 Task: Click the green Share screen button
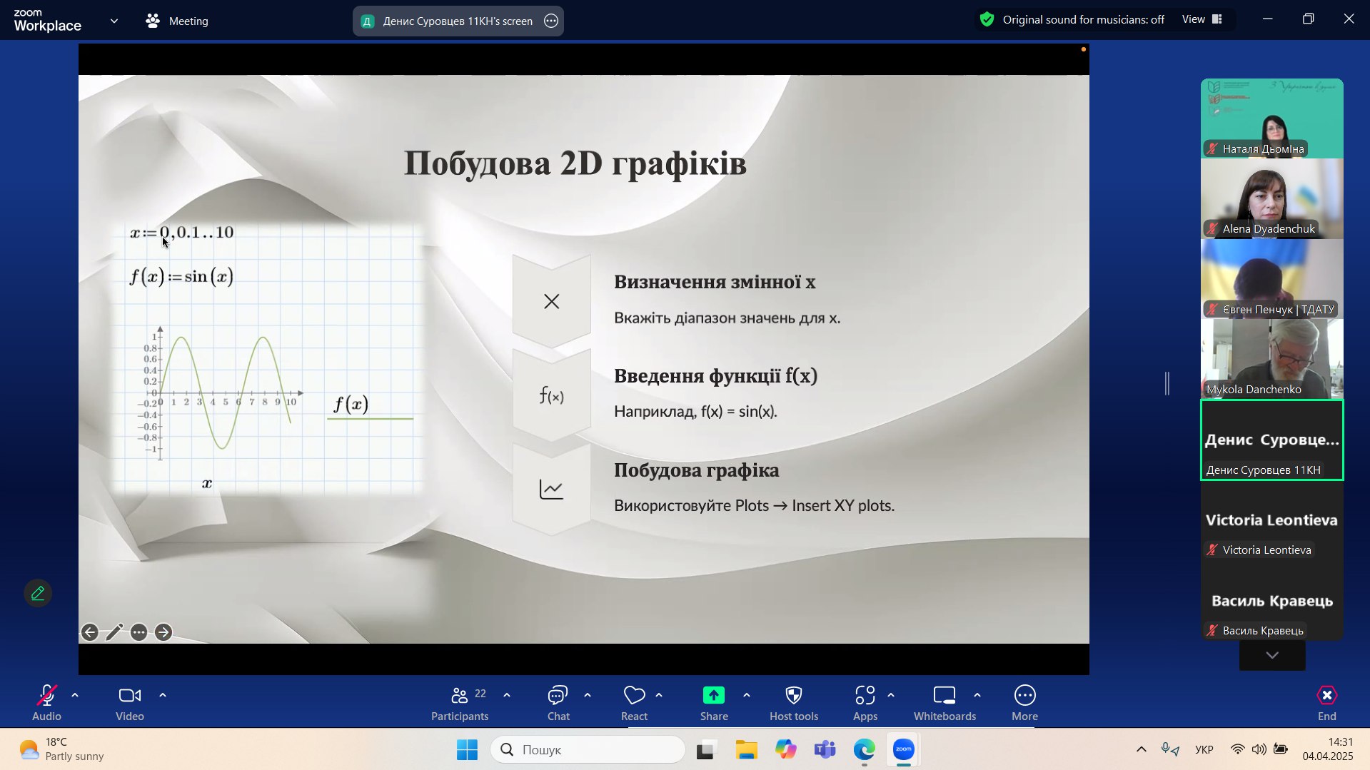[x=713, y=703]
